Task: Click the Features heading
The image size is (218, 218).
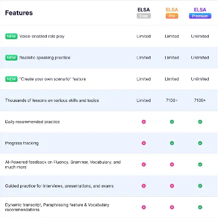Action: coord(19,13)
